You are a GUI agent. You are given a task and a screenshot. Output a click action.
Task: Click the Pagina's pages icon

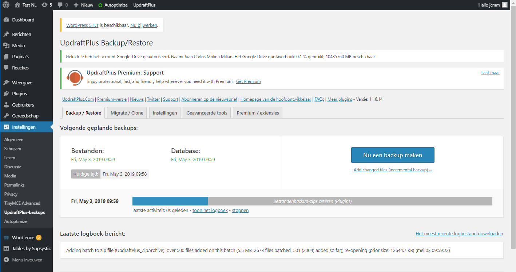tap(6, 57)
